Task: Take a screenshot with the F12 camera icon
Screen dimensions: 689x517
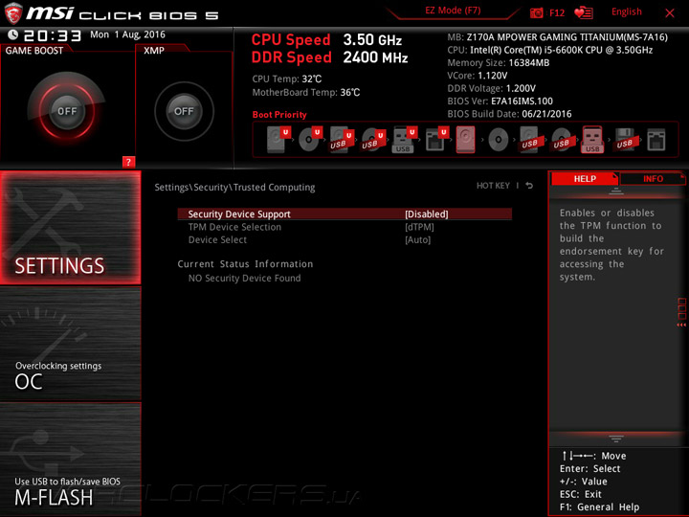Action: (537, 12)
